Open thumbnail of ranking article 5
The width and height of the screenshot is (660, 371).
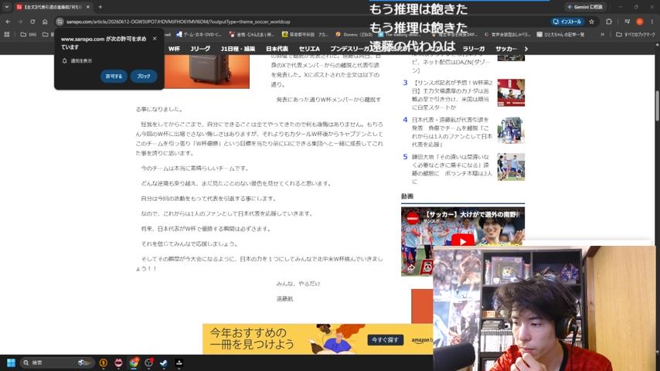tap(511, 167)
